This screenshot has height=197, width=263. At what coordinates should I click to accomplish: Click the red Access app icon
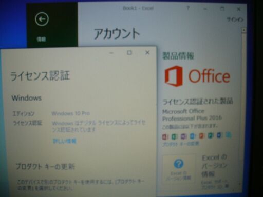coord(165,136)
